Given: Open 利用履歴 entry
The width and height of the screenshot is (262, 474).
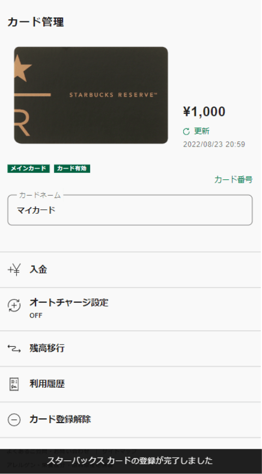Looking at the screenshot, I should tap(131, 384).
